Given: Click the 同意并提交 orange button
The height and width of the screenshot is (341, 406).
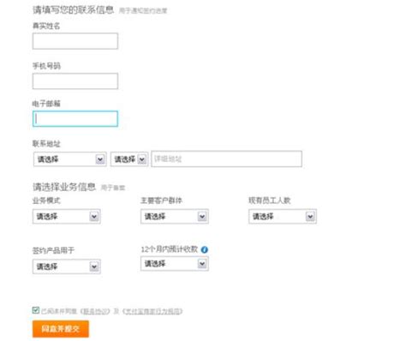Looking at the screenshot, I should point(61,329).
